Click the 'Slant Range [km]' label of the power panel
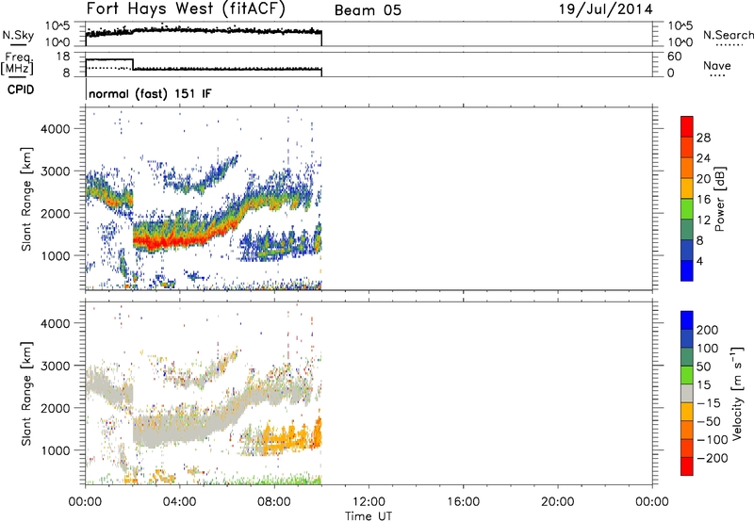Screen dimensions: 754x522 [26, 199]
